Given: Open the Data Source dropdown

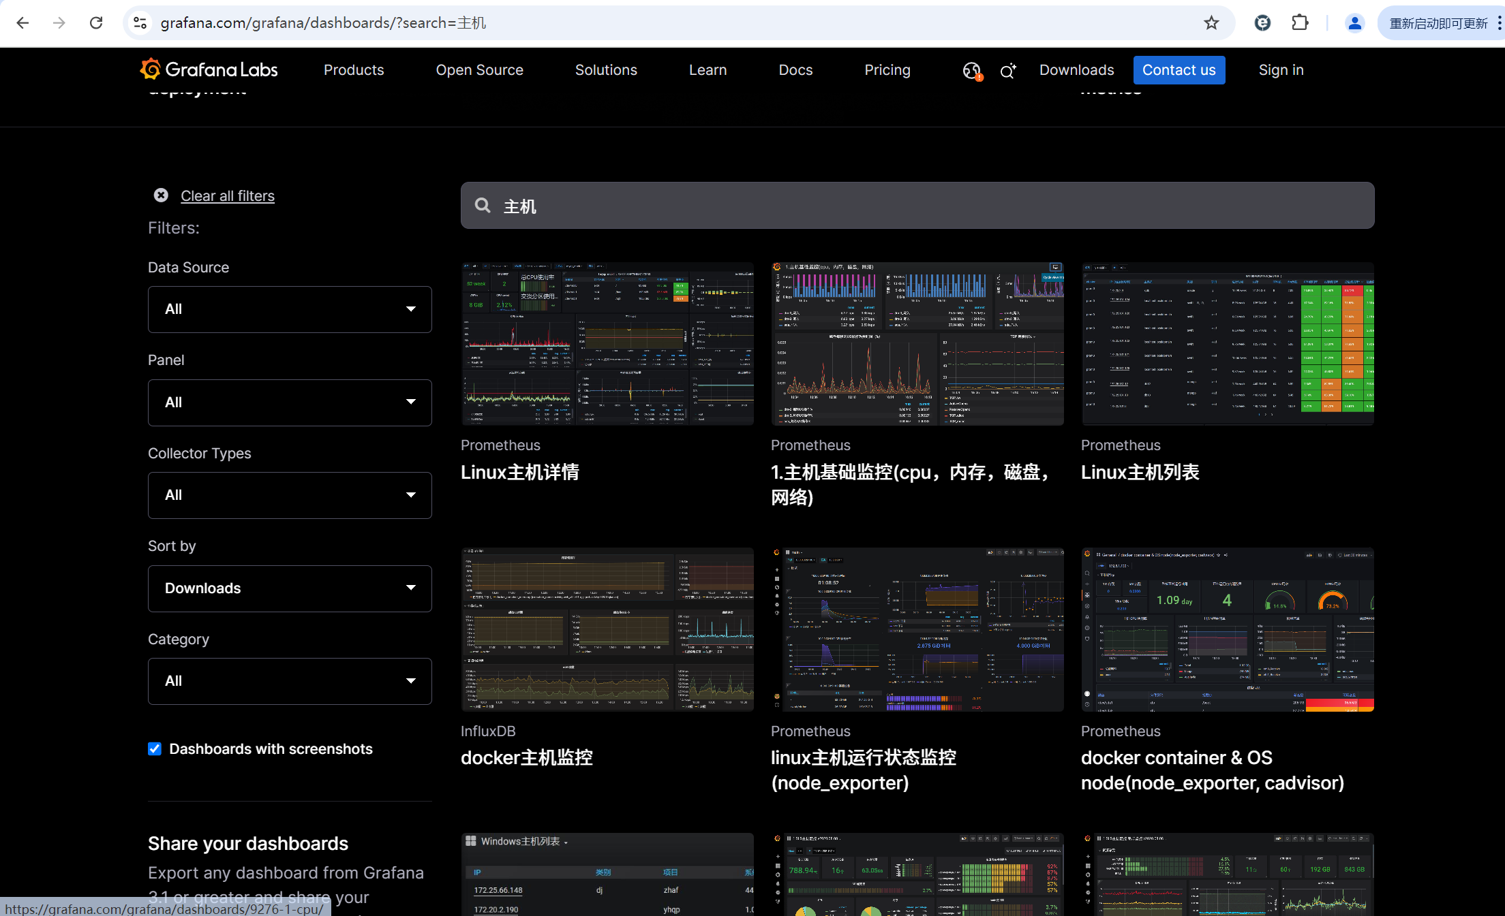Looking at the screenshot, I should click(290, 309).
